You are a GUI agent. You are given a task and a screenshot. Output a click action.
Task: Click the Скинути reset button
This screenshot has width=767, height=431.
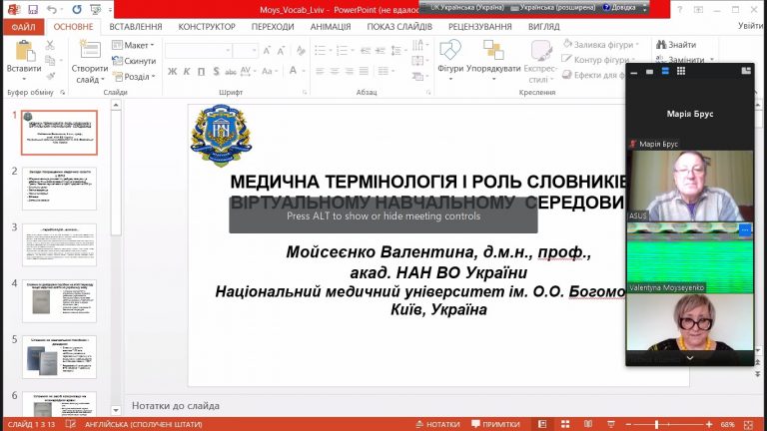click(x=134, y=61)
